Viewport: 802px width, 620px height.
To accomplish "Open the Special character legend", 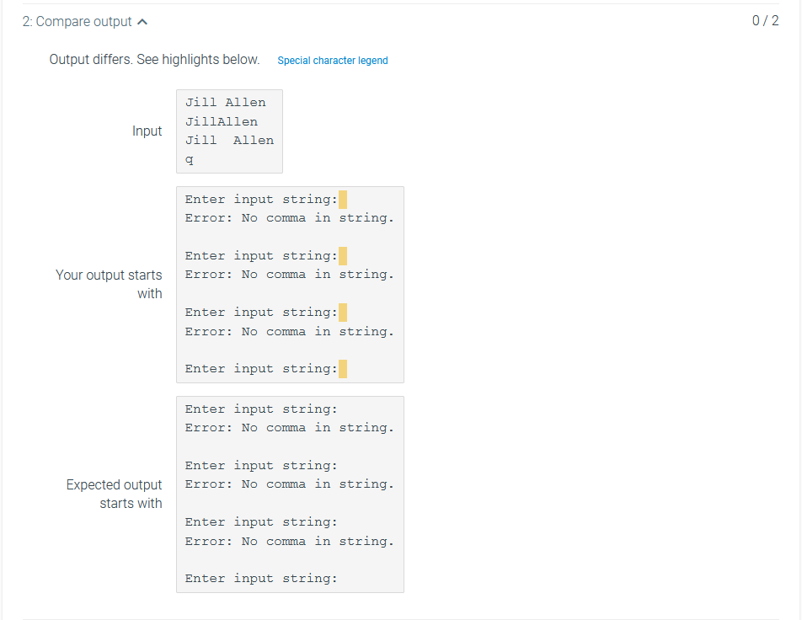I will [333, 60].
